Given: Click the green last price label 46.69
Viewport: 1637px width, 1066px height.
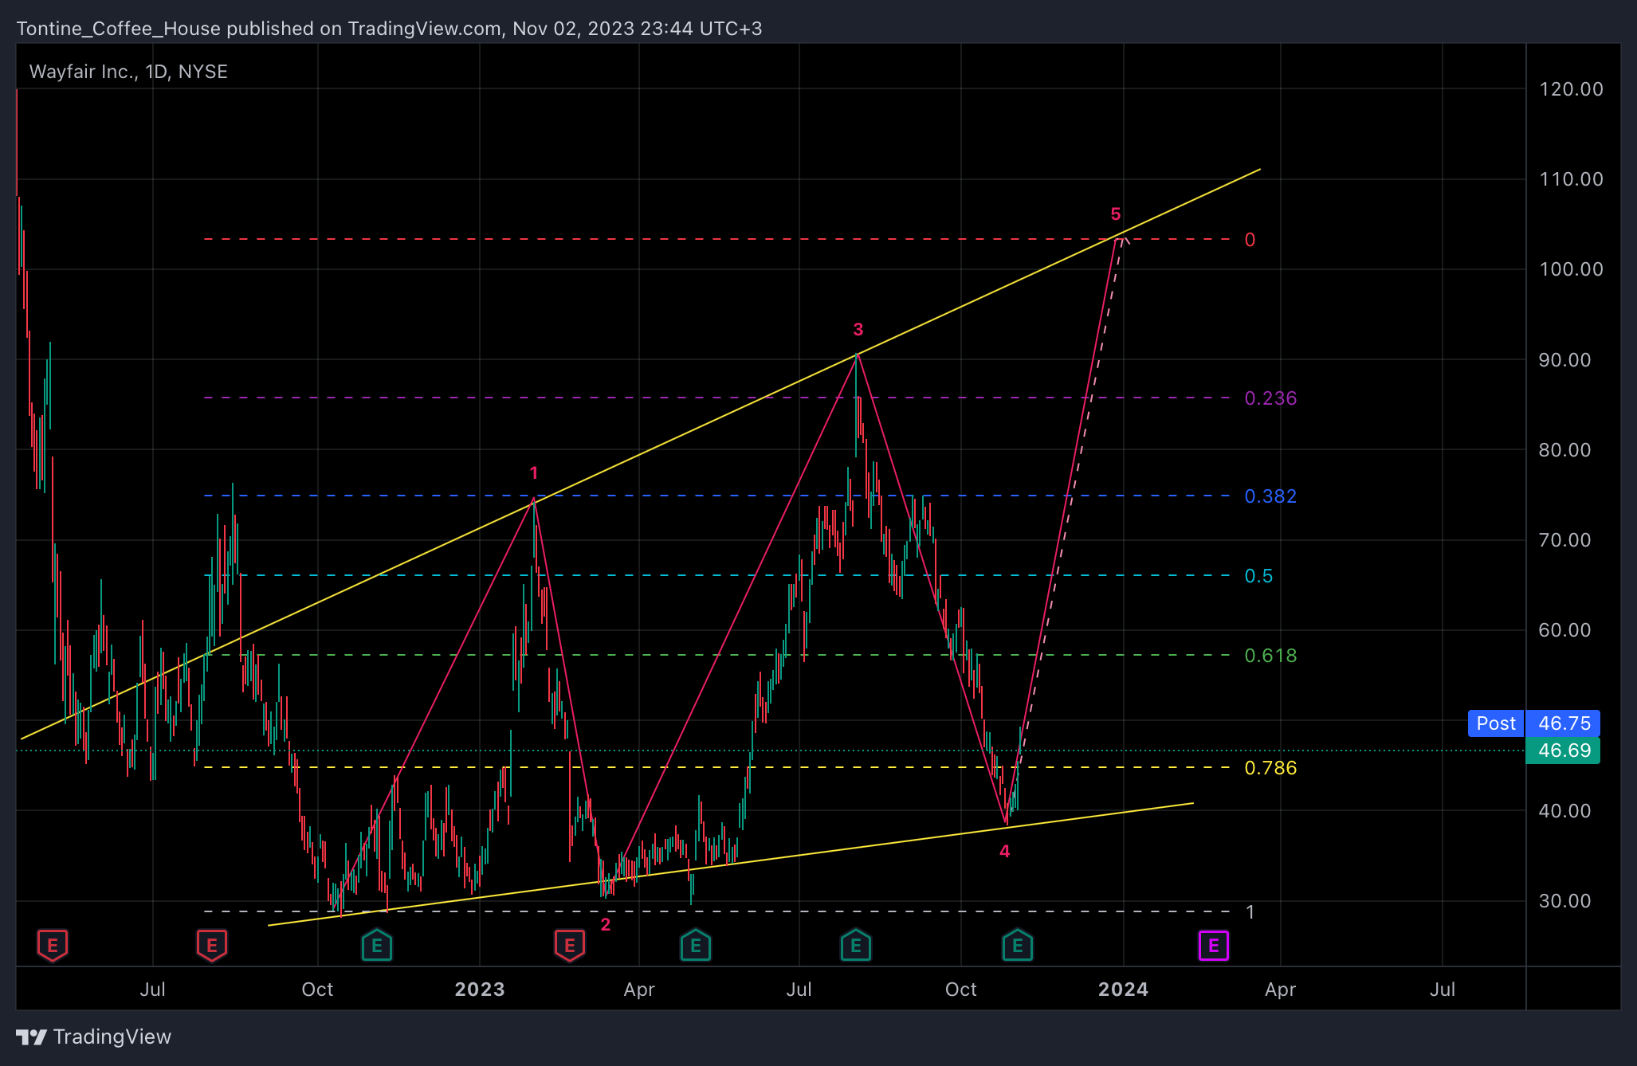Looking at the screenshot, I should (1562, 751).
